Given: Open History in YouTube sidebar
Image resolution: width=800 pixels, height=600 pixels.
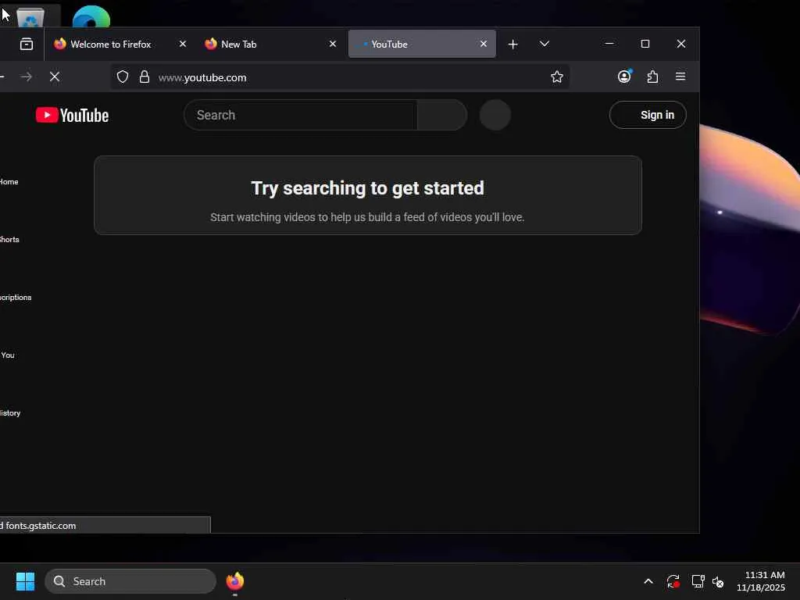Looking at the screenshot, I should (10, 412).
